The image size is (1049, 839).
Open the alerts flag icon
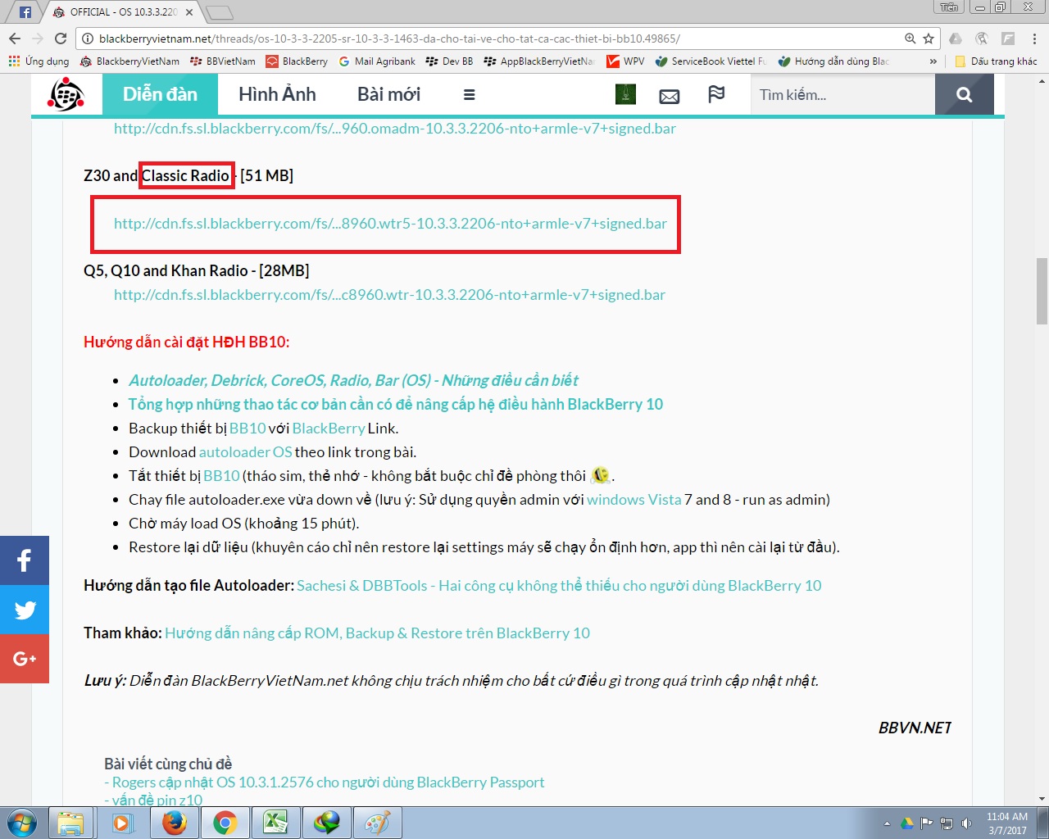(716, 94)
